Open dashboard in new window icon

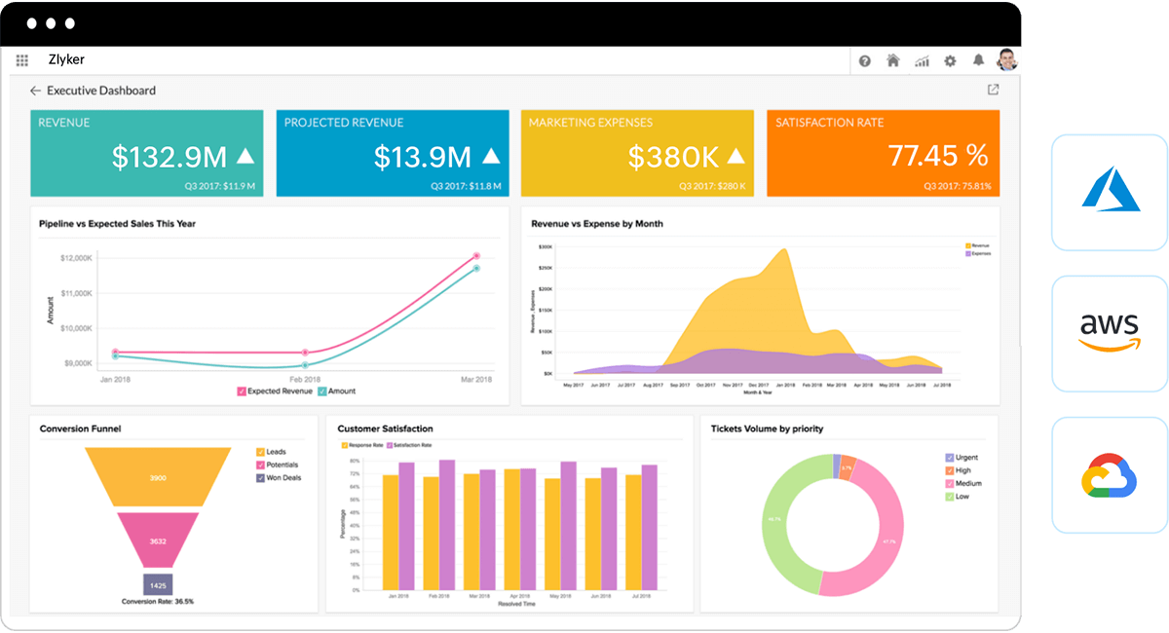[993, 90]
